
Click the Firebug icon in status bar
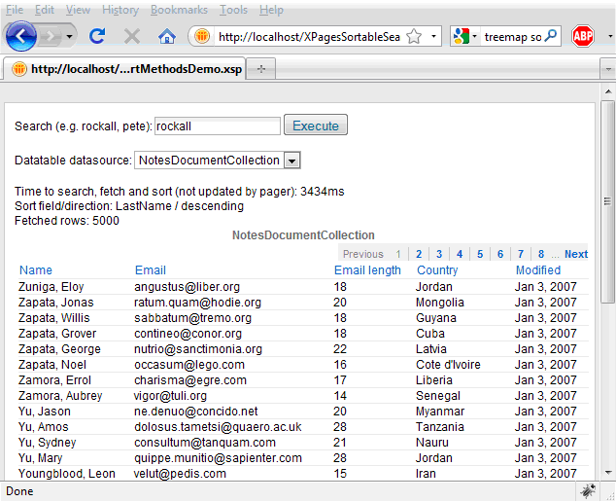pyautogui.click(x=588, y=491)
